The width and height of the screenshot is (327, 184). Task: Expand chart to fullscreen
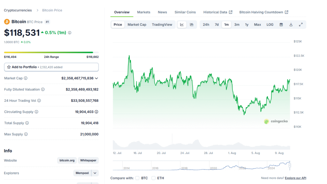(301, 25)
